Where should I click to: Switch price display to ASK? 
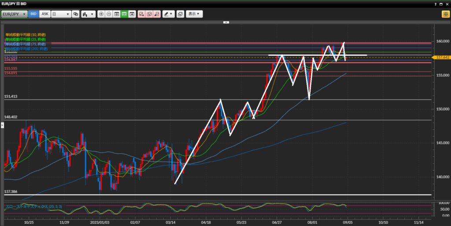point(44,14)
